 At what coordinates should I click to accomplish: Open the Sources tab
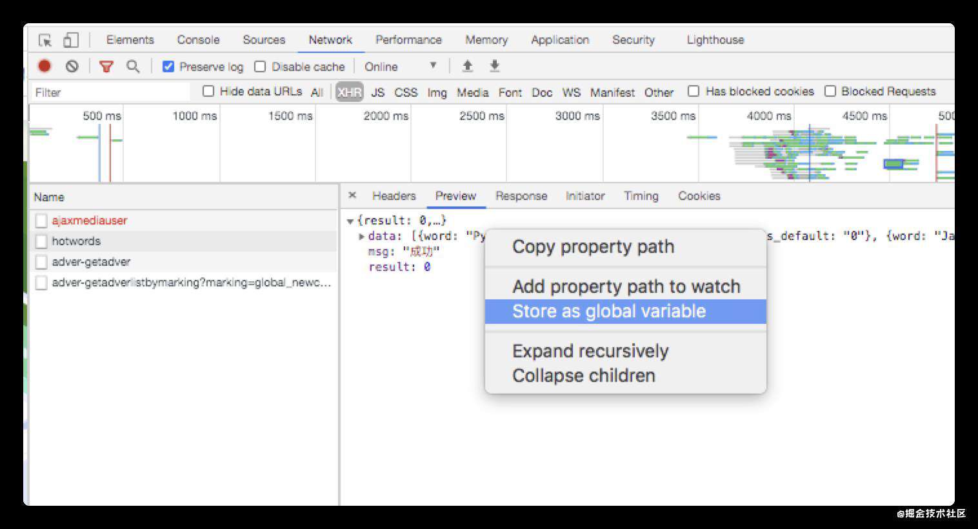tap(264, 40)
